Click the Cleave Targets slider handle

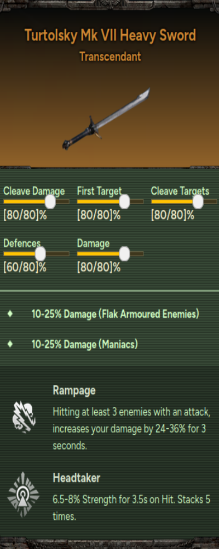click(x=198, y=201)
